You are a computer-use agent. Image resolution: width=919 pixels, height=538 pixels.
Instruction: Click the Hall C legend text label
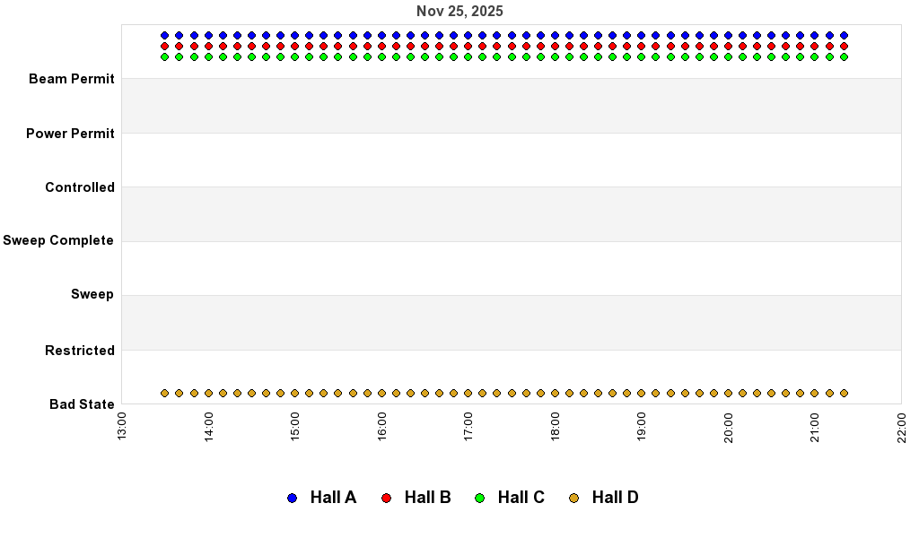point(521,496)
